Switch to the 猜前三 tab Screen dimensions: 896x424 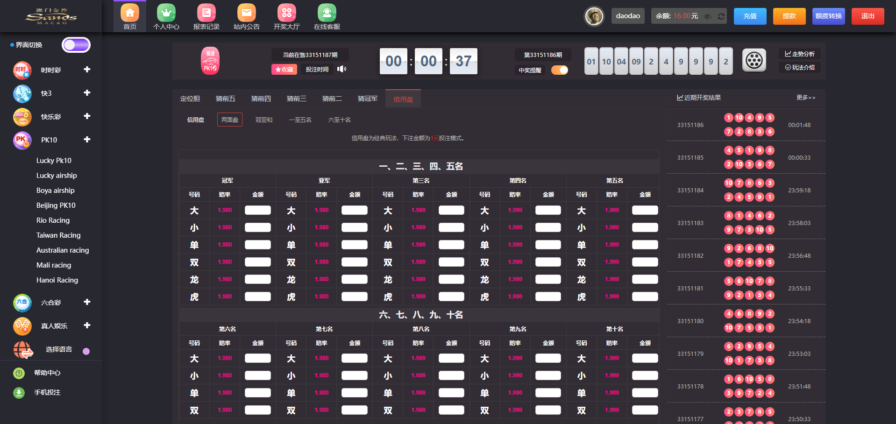tap(297, 99)
